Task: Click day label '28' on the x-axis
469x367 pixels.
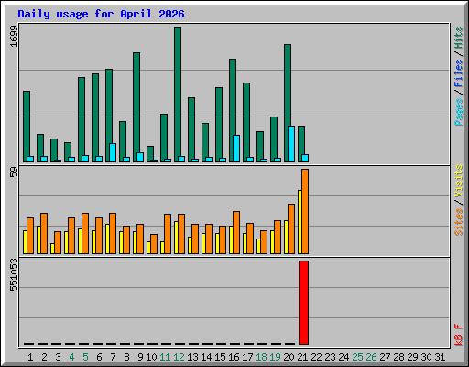Action: pyautogui.click(x=398, y=357)
